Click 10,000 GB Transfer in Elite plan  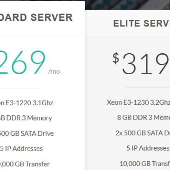click(x=145, y=164)
